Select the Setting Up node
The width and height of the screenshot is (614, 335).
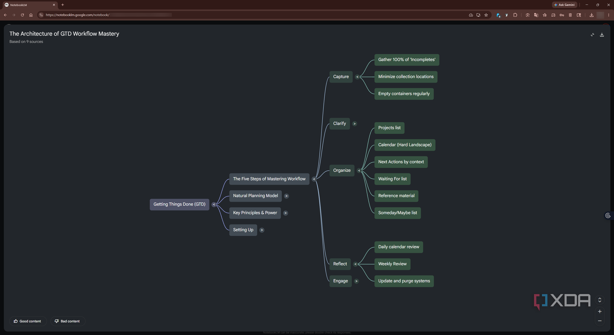pyautogui.click(x=243, y=230)
